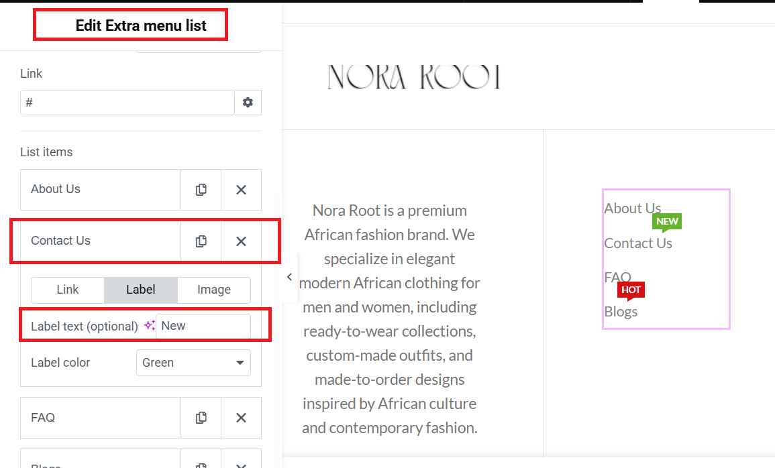The width and height of the screenshot is (775, 468).
Task: Click the Label text field containing New
Action: coord(203,326)
